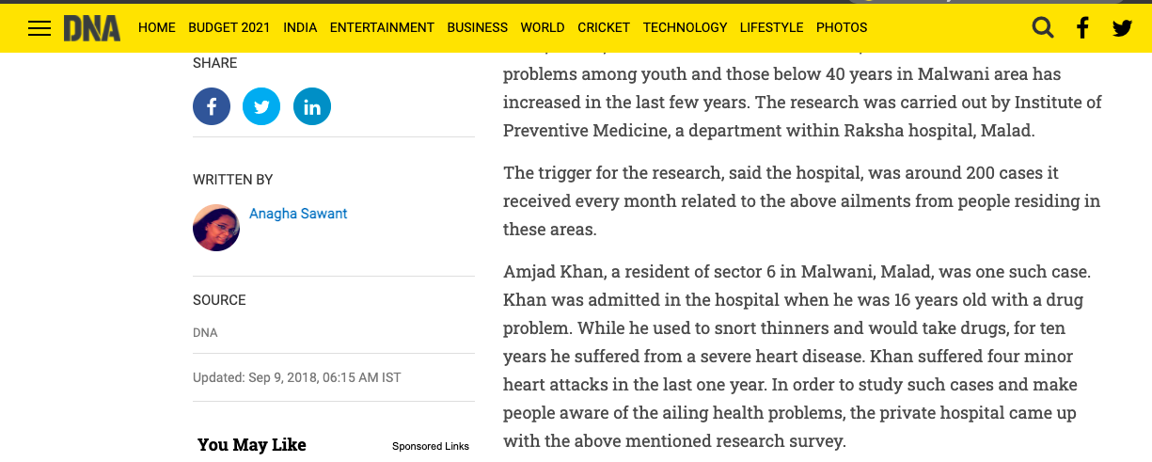The width and height of the screenshot is (1152, 462).
Task: Share article on LinkedIn
Action: point(312,106)
